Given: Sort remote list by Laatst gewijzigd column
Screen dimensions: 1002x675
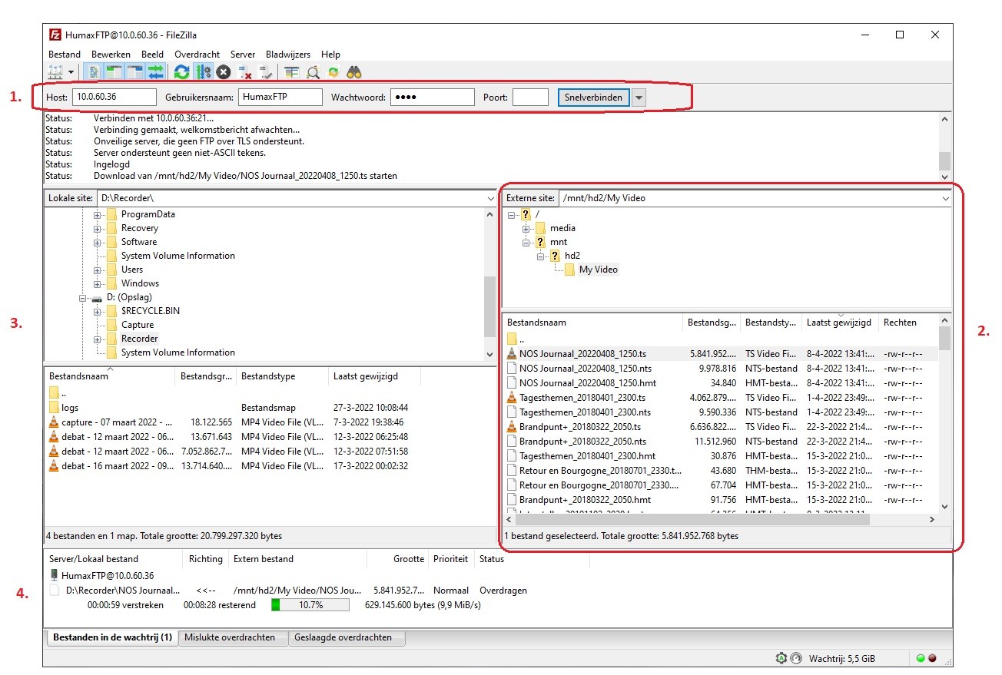Looking at the screenshot, I should tap(840, 323).
